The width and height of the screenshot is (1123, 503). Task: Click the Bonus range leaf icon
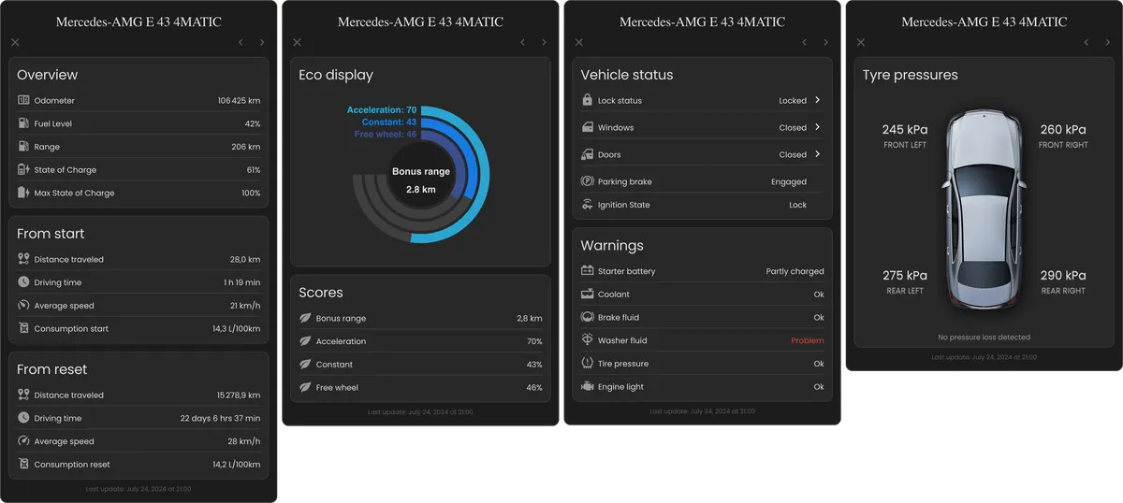[305, 318]
